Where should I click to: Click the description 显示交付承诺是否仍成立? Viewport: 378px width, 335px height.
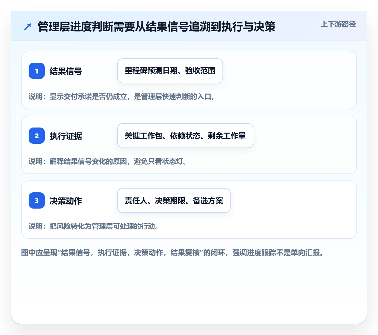click(x=122, y=97)
